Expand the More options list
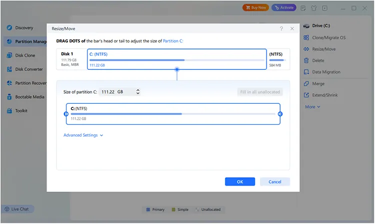Viewport: 375px width, 224px height. [312, 107]
